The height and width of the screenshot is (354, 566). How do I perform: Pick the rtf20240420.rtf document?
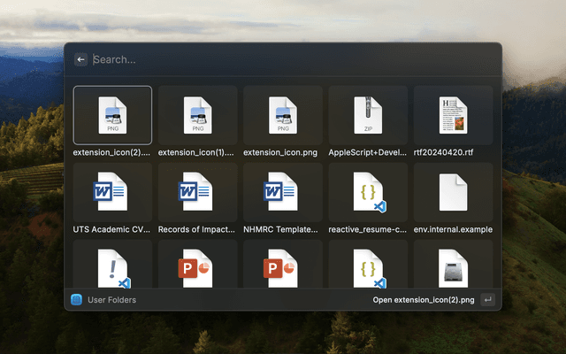pos(452,115)
